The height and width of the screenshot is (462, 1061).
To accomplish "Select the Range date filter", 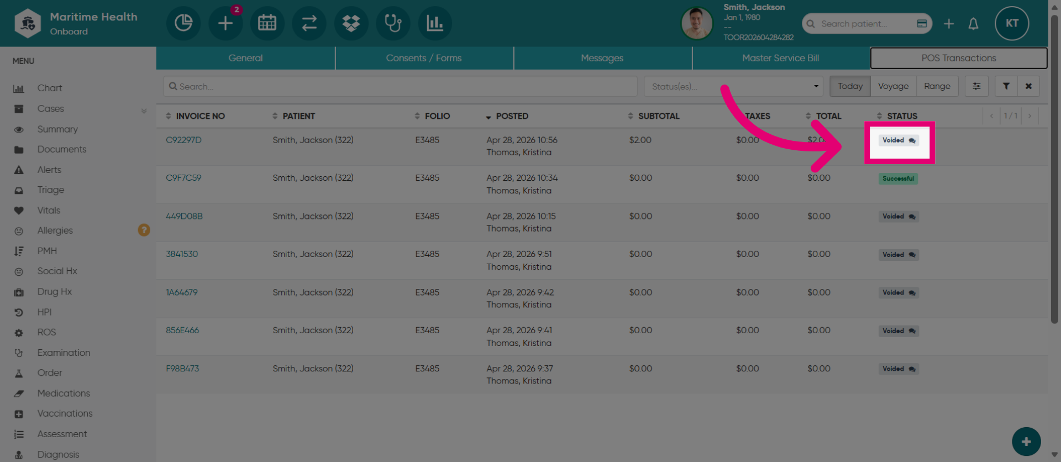I will (937, 86).
